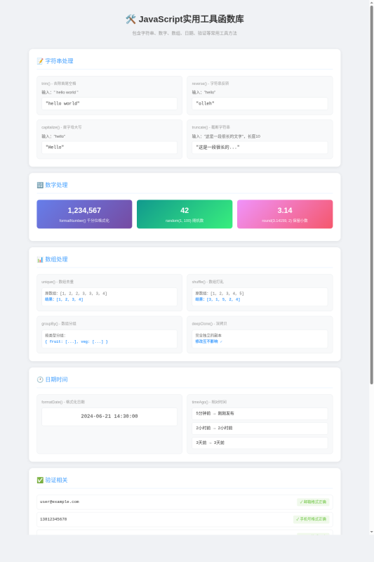Click the 5分钟前 → 刚刚发布 row
Image resolution: width=374 pixels, height=562 pixels.
pos(260,414)
